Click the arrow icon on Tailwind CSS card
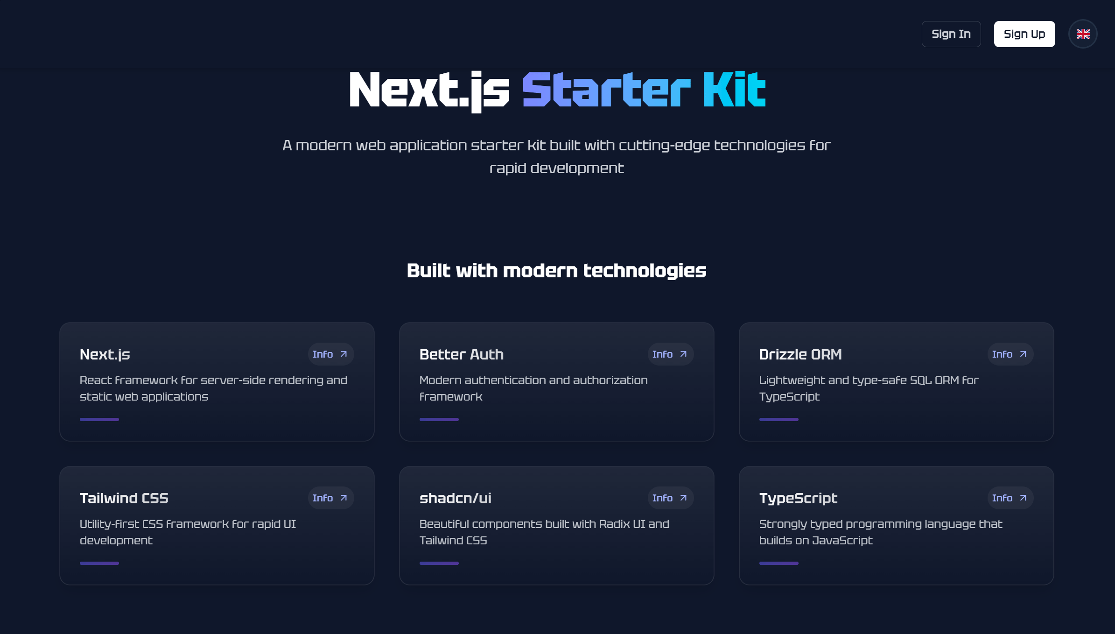Image resolution: width=1115 pixels, height=634 pixels. 344,498
